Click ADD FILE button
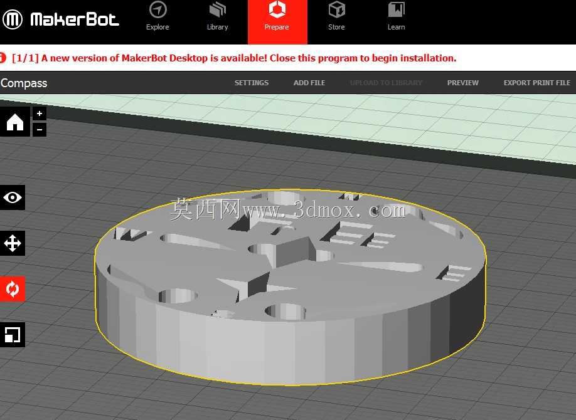The width and height of the screenshot is (576, 420). (309, 83)
